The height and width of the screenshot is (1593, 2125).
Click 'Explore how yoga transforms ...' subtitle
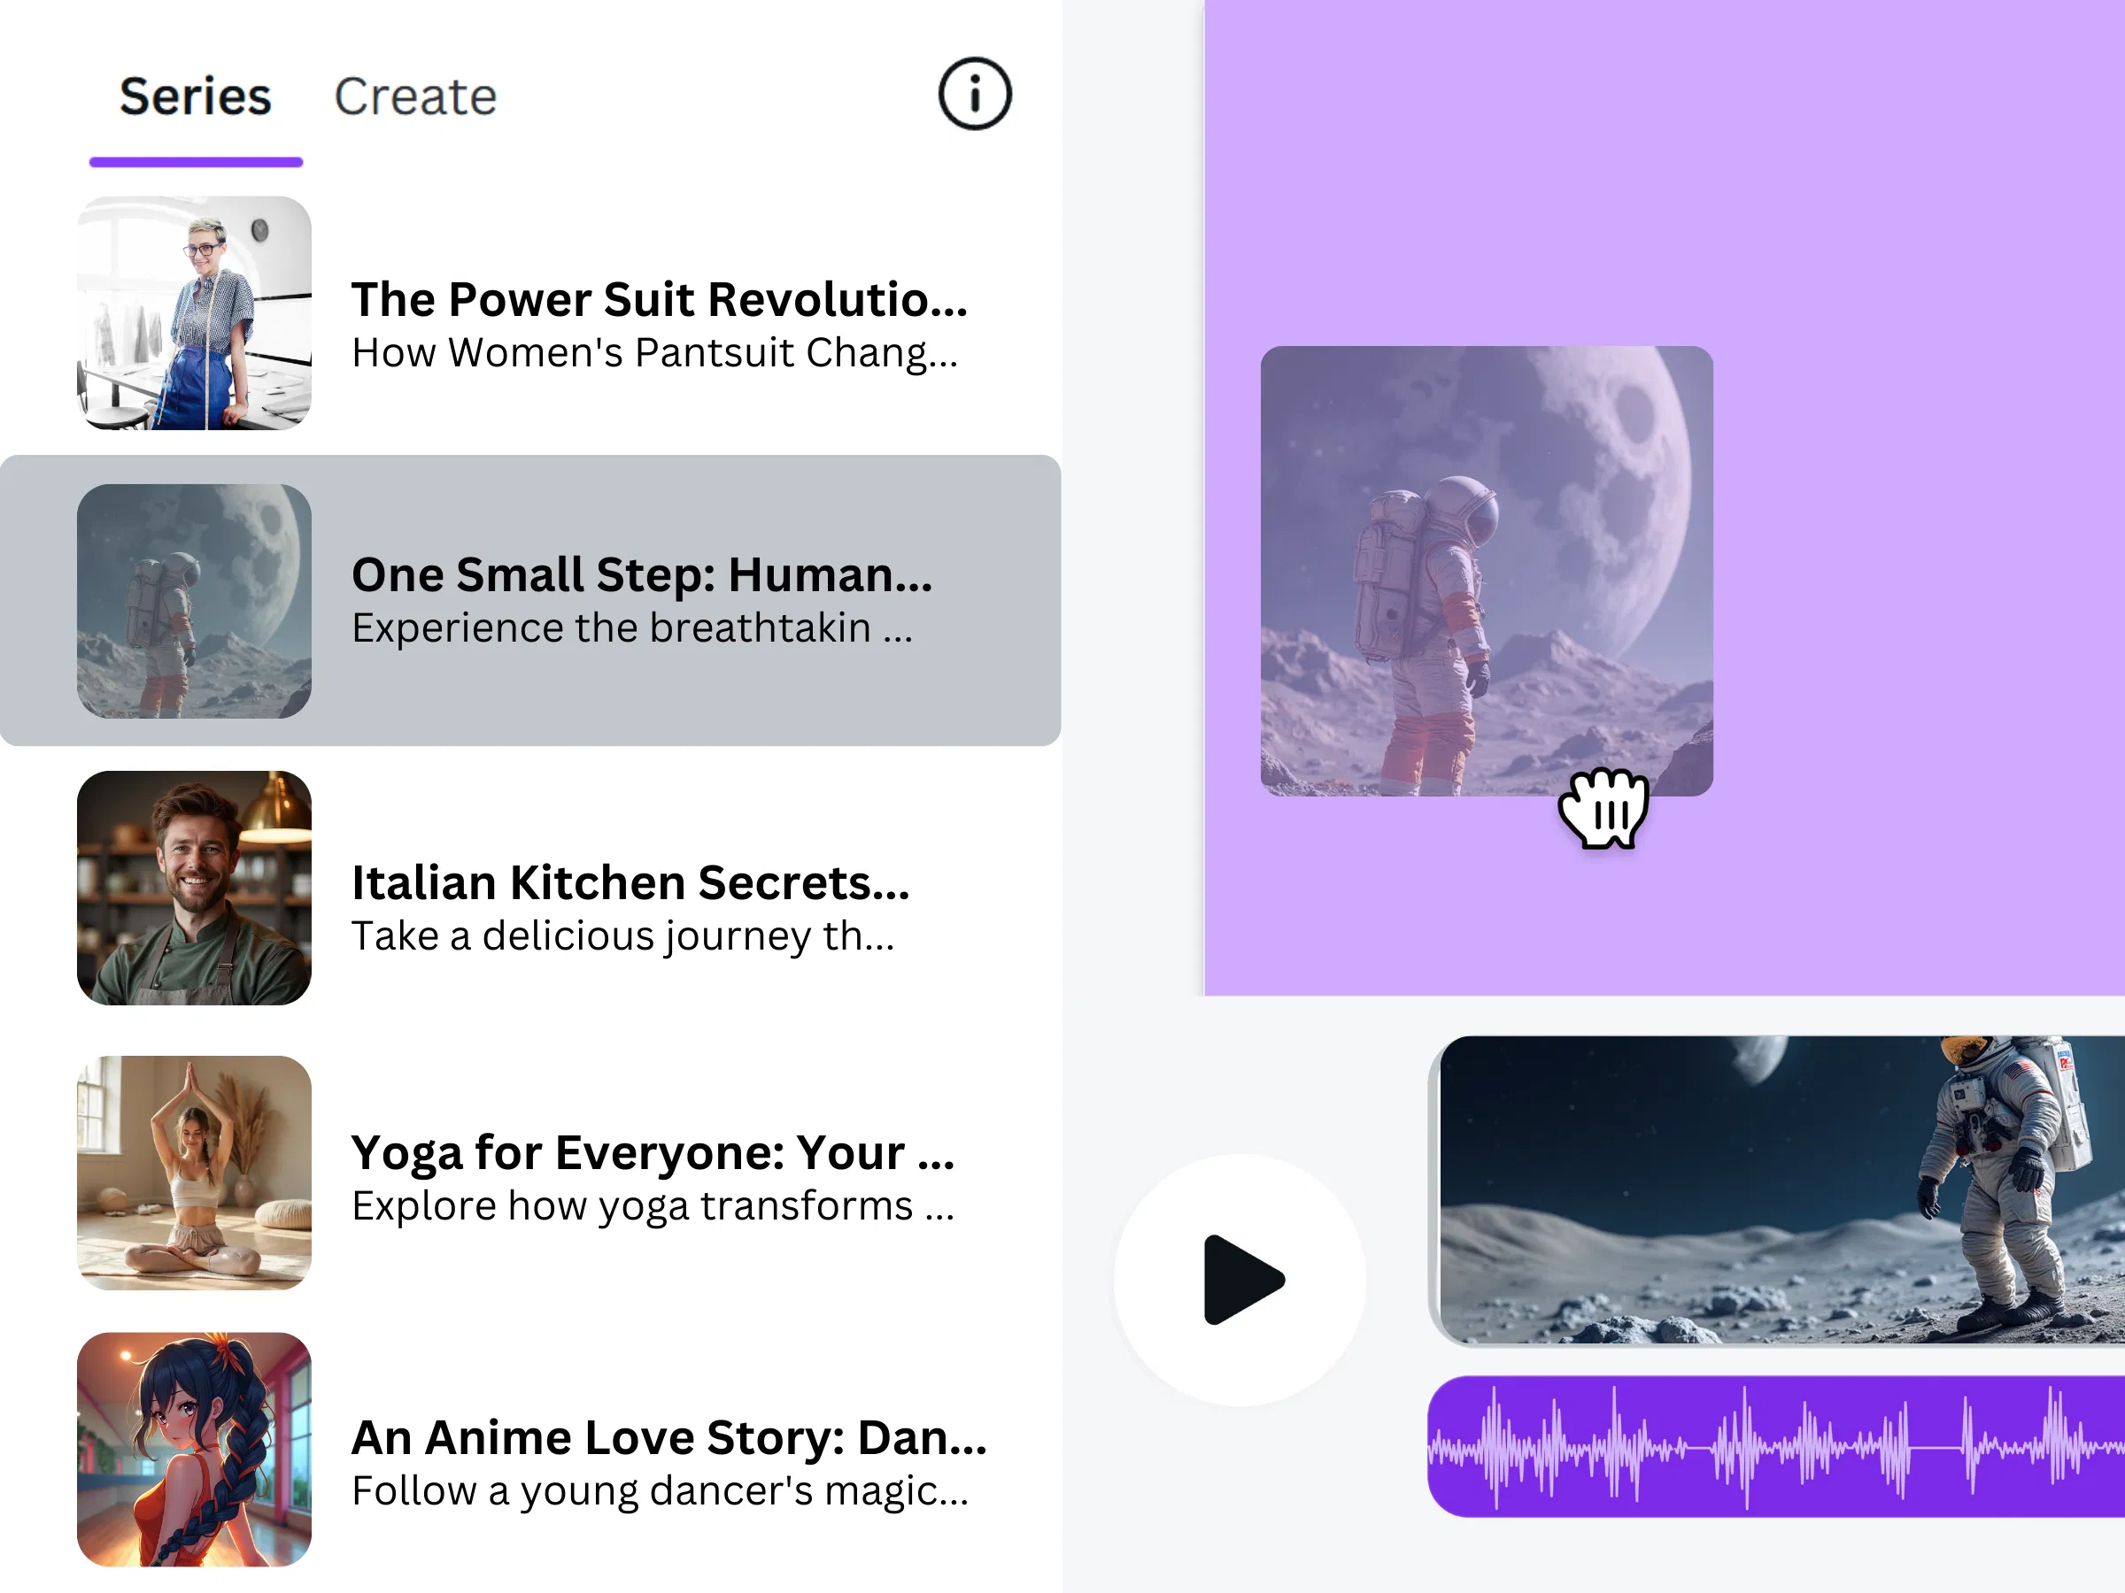[x=653, y=1206]
